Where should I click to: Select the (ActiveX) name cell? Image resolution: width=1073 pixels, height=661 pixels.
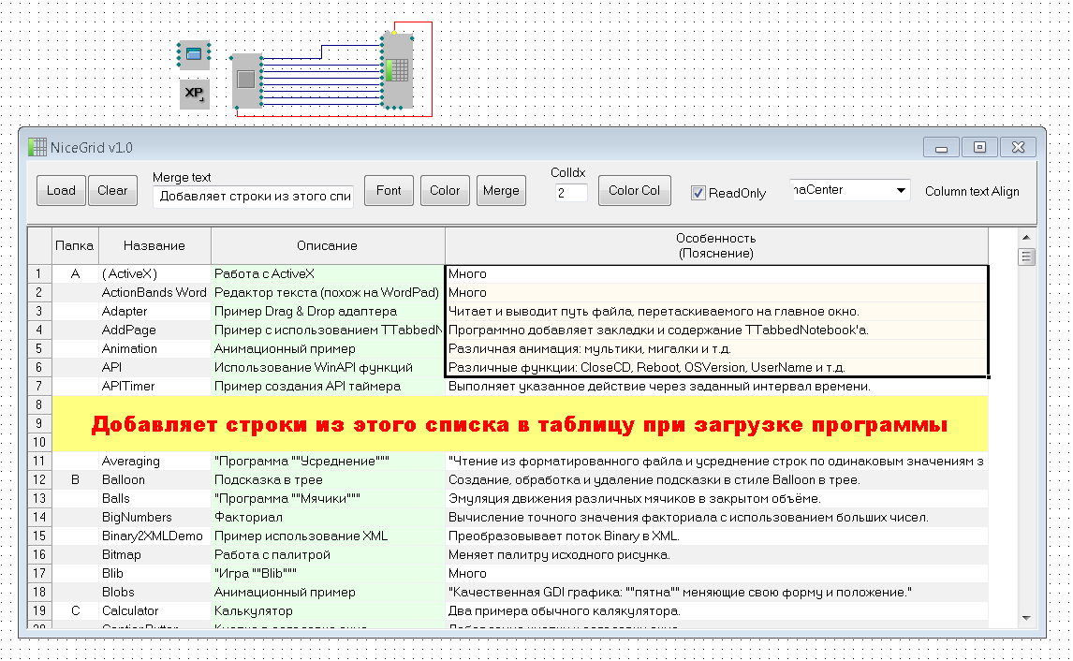point(154,273)
